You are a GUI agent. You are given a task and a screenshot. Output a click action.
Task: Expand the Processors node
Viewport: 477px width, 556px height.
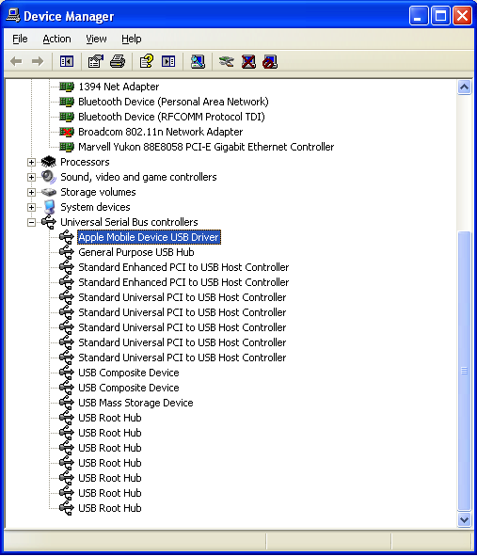(31, 162)
